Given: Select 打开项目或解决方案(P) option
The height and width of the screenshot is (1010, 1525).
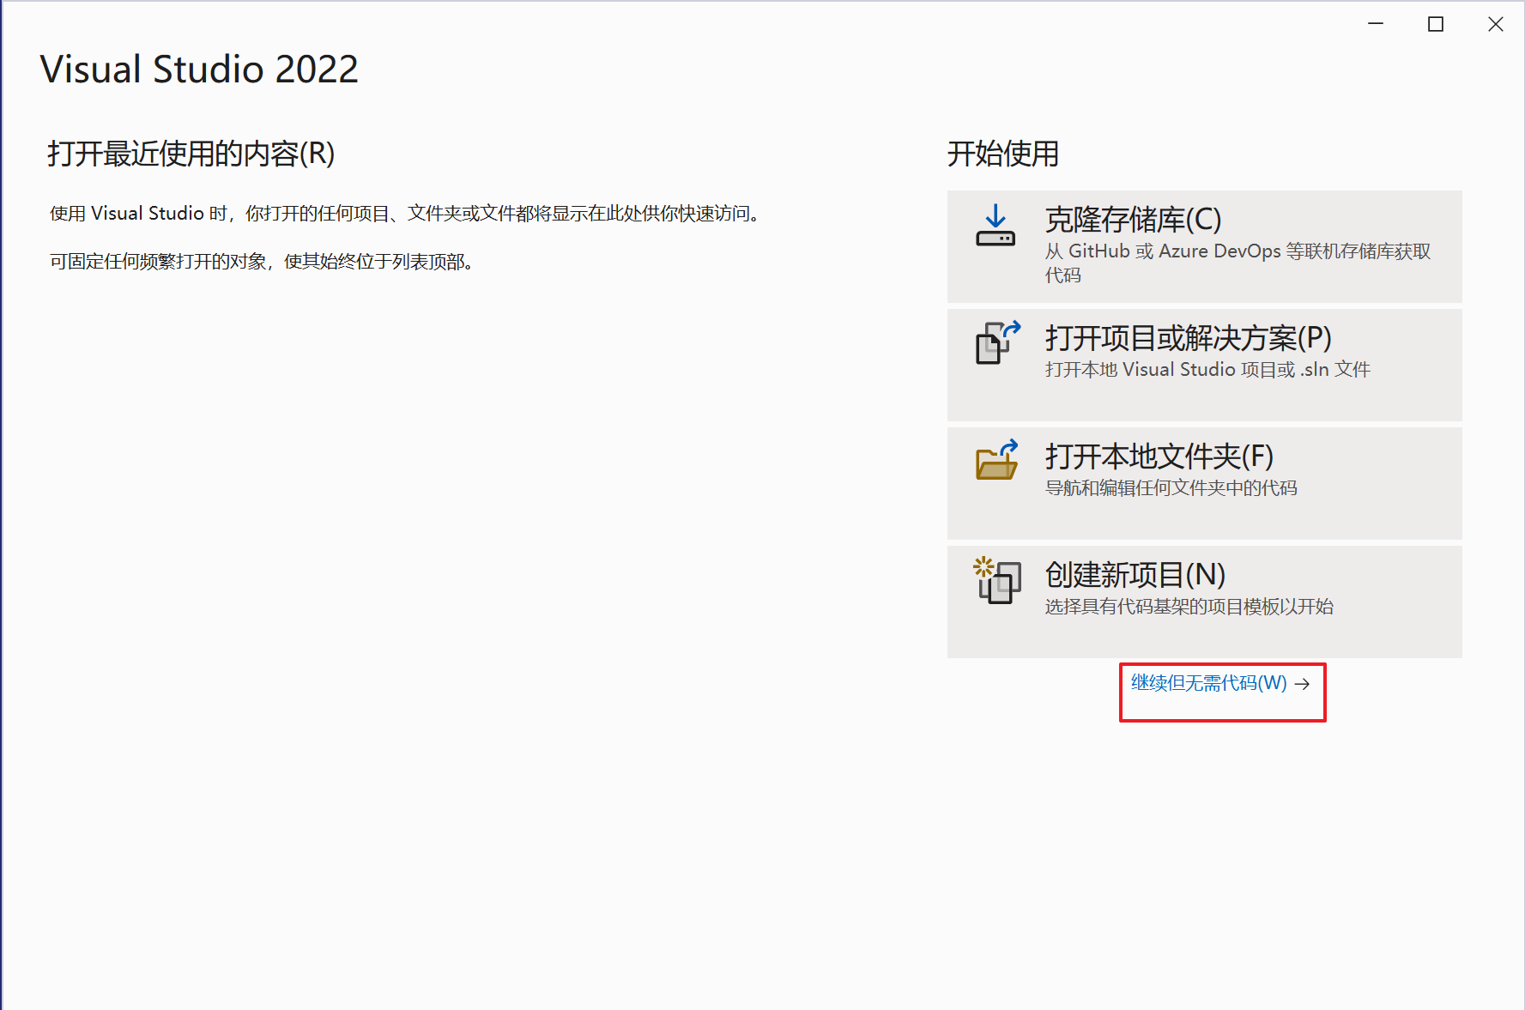Looking at the screenshot, I should 1204,365.
